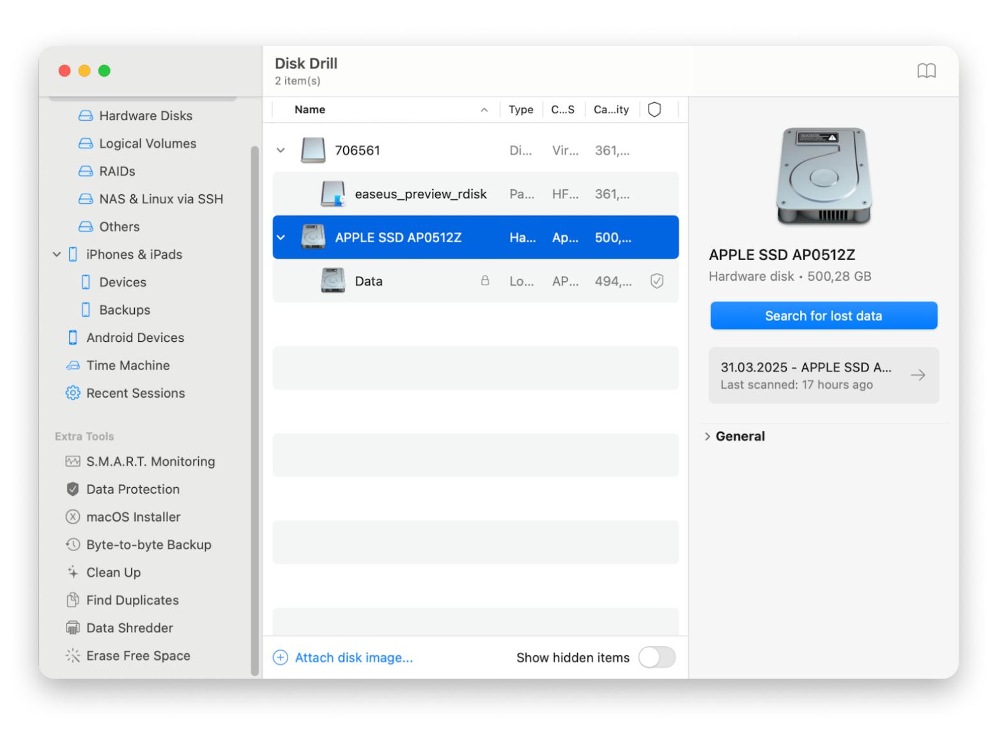Click the macOS Installer icon
The width and height of the screenshot is (997, 730).
coord(73,517)
